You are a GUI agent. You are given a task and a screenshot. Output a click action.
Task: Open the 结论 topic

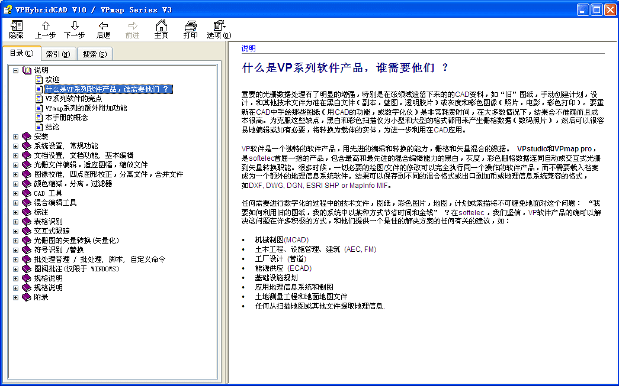pyautogui.click(x=52, y=127)
